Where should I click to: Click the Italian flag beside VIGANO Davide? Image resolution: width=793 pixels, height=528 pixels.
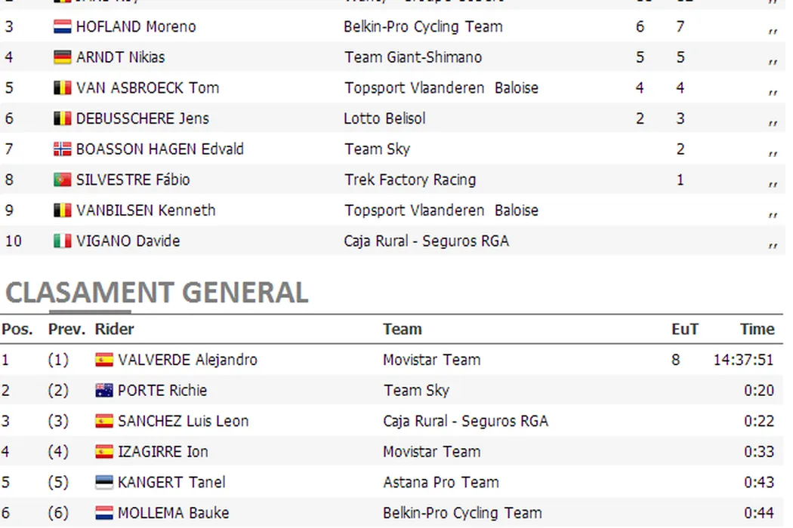point(63,241)
